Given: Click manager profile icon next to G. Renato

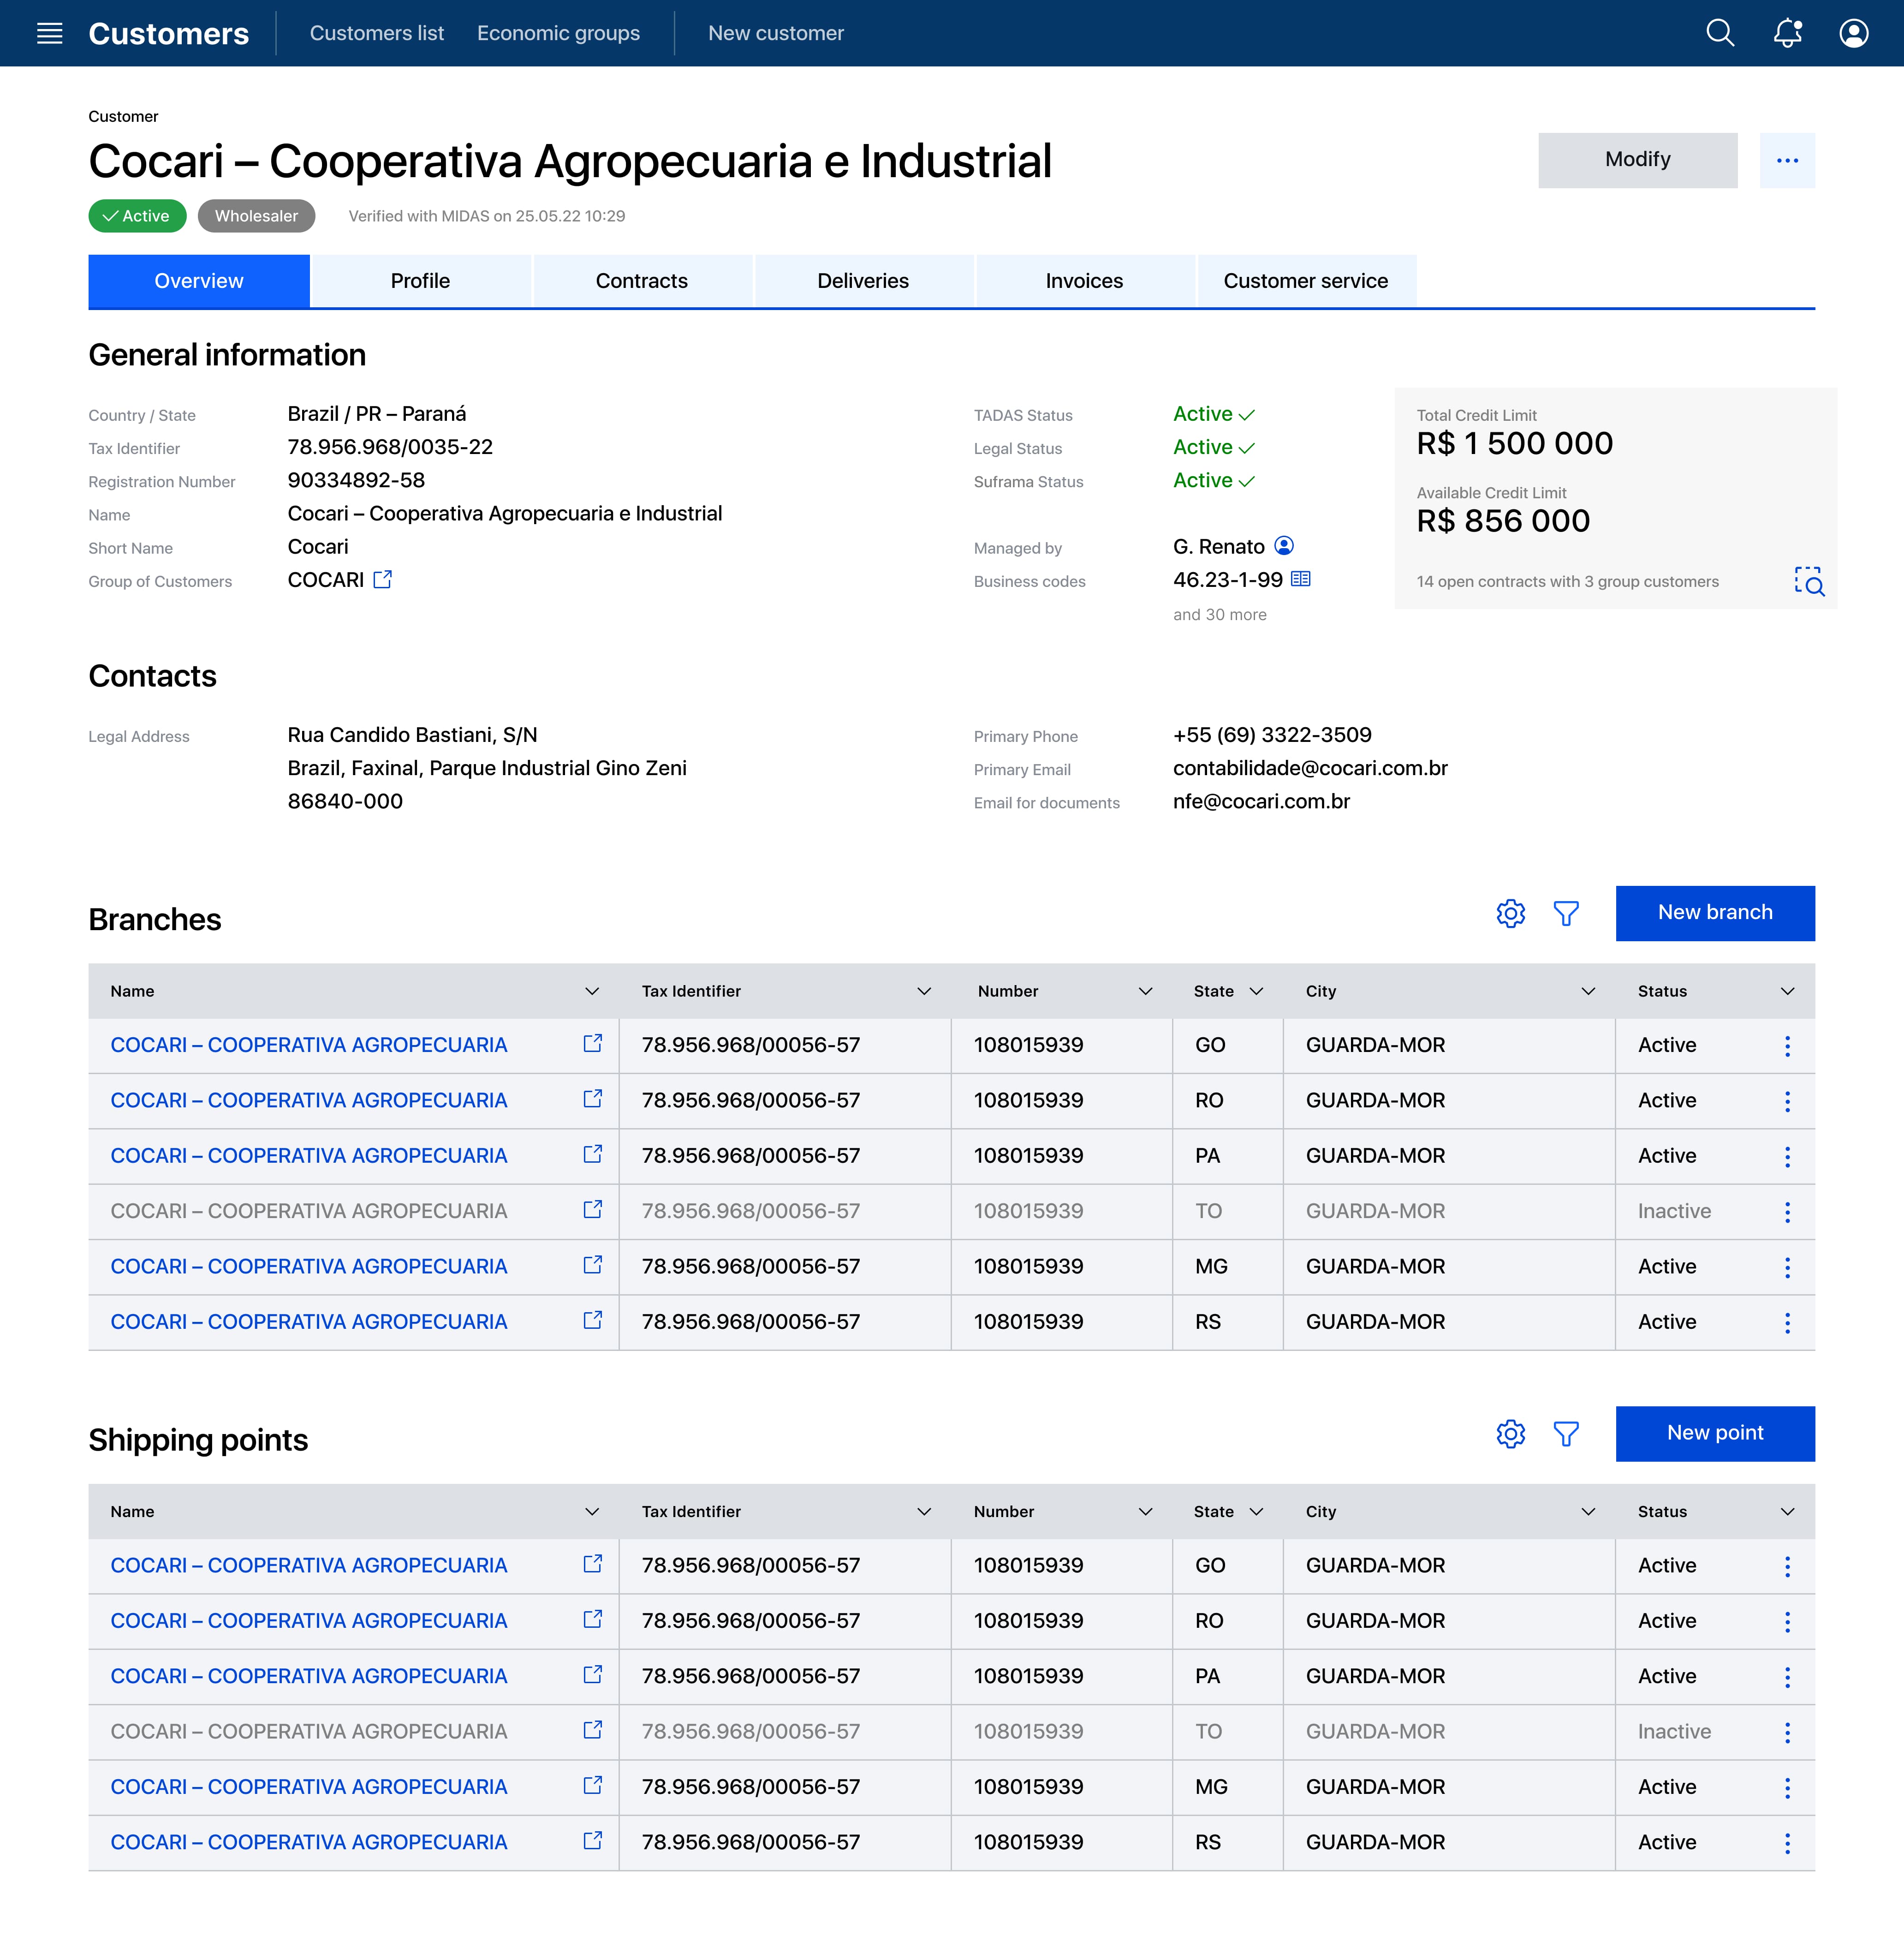Looking at the screenshot, I should point(1284,546).
